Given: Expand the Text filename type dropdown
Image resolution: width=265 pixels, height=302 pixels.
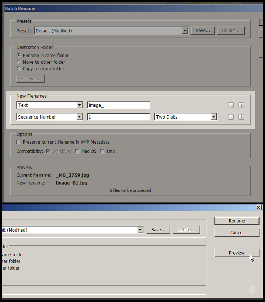Looking at the screenshot, I should (x=79, y=105).
